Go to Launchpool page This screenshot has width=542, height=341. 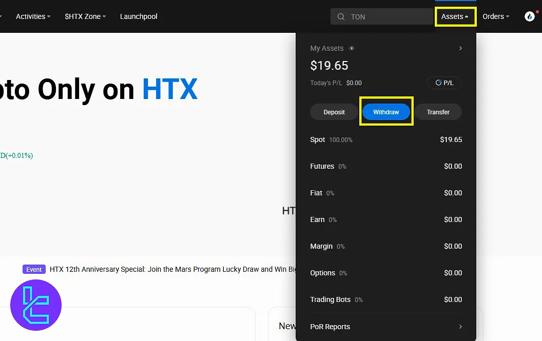(x=139, y=16)
